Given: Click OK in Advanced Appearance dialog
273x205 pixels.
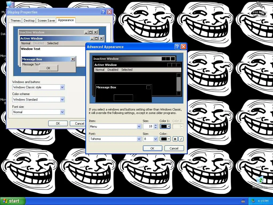Looking at the screenshot, I should coord(152,148).
